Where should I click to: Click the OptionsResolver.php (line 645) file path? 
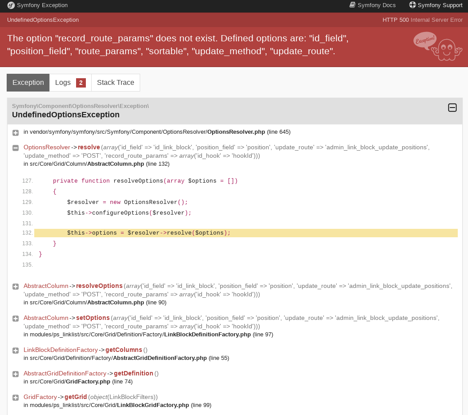tap(157, 132)
